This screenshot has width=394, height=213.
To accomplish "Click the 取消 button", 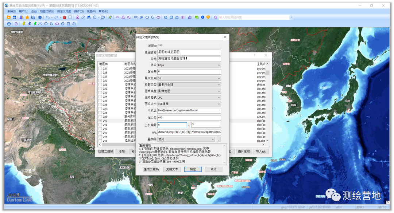I will click(213, 169).
